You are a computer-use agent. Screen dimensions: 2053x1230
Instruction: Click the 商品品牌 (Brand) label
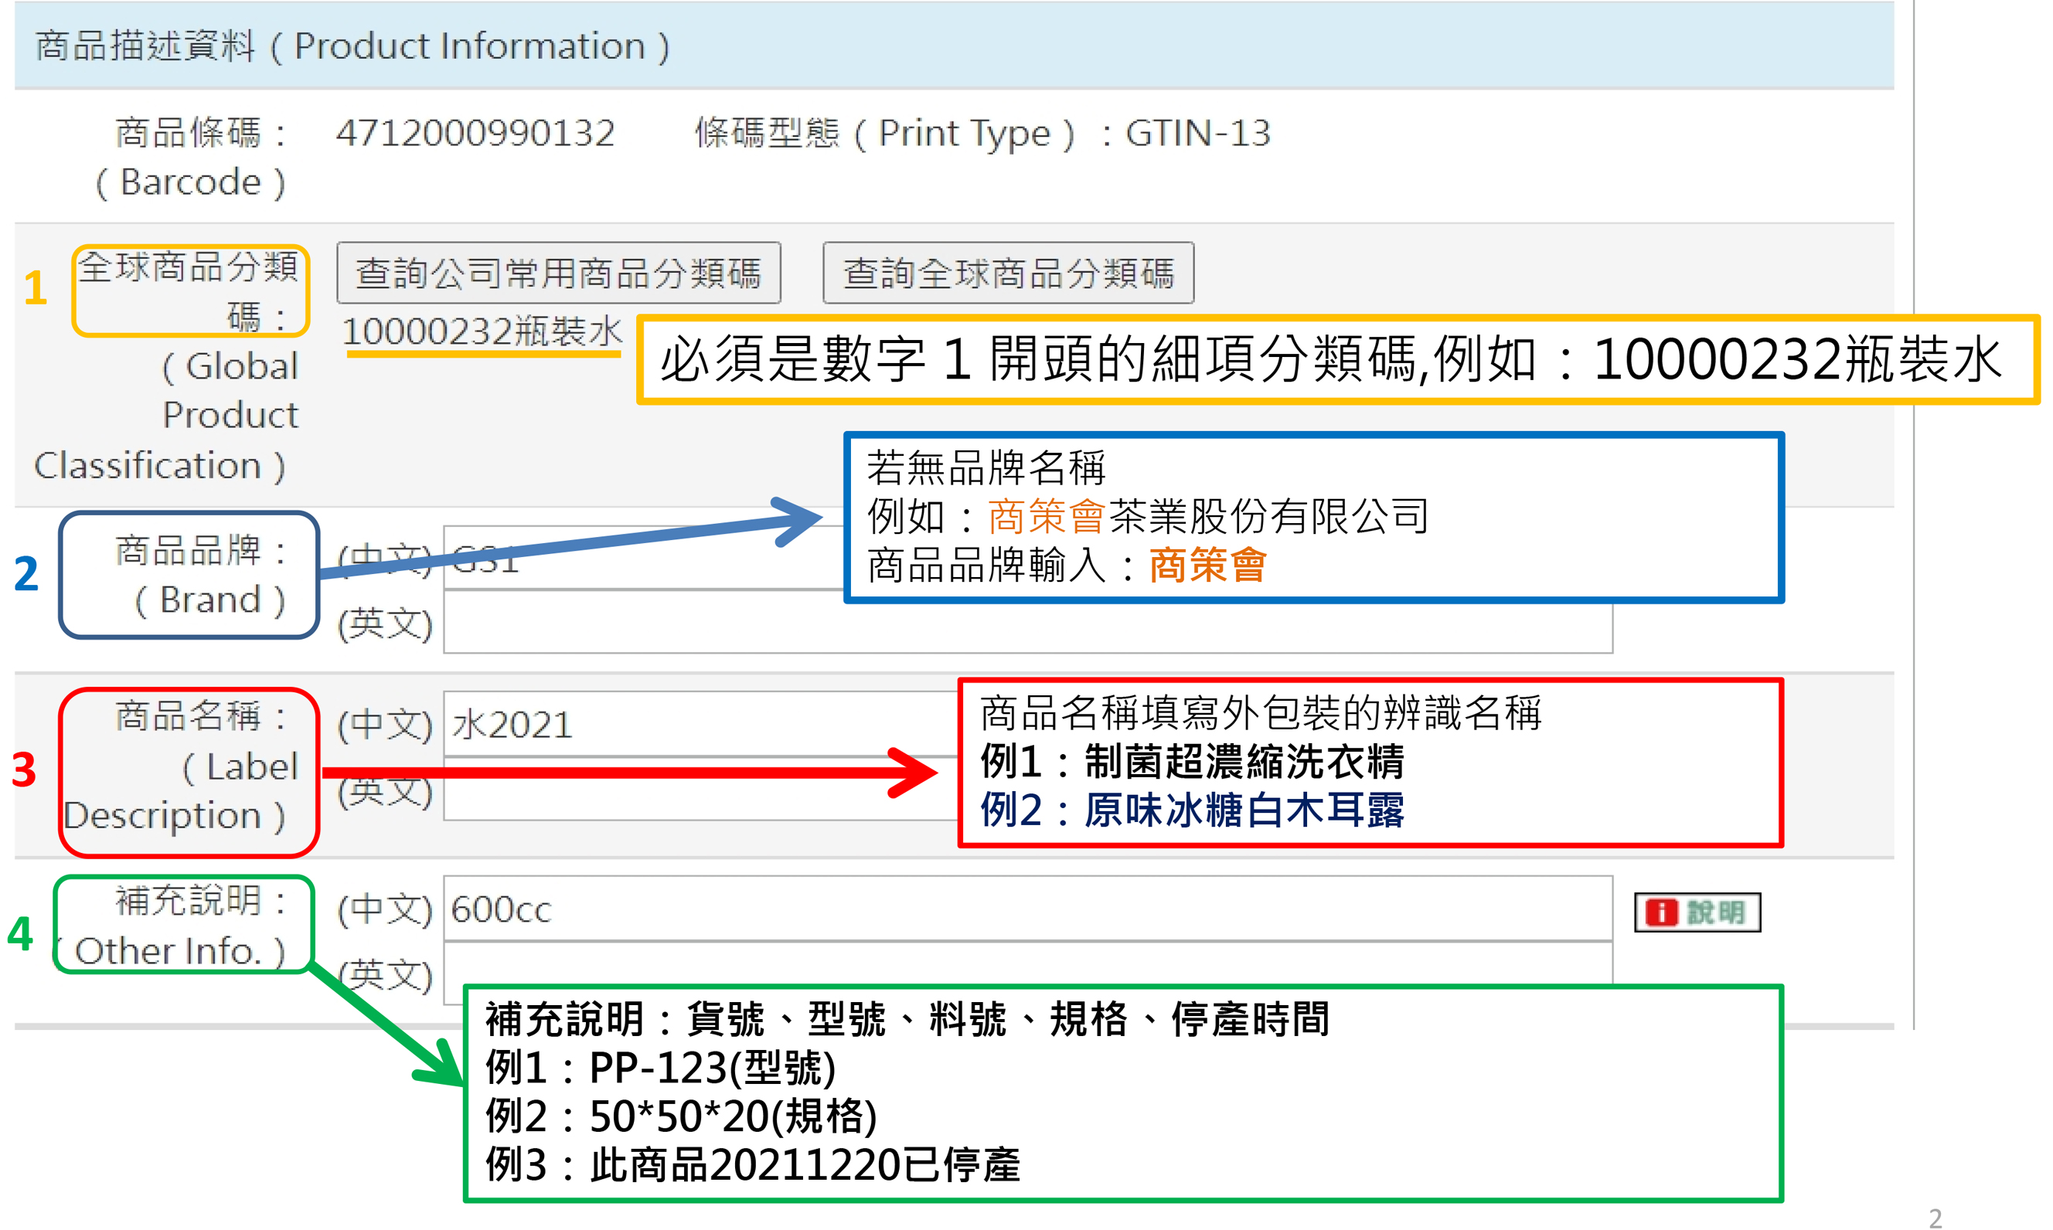[201, 574]
